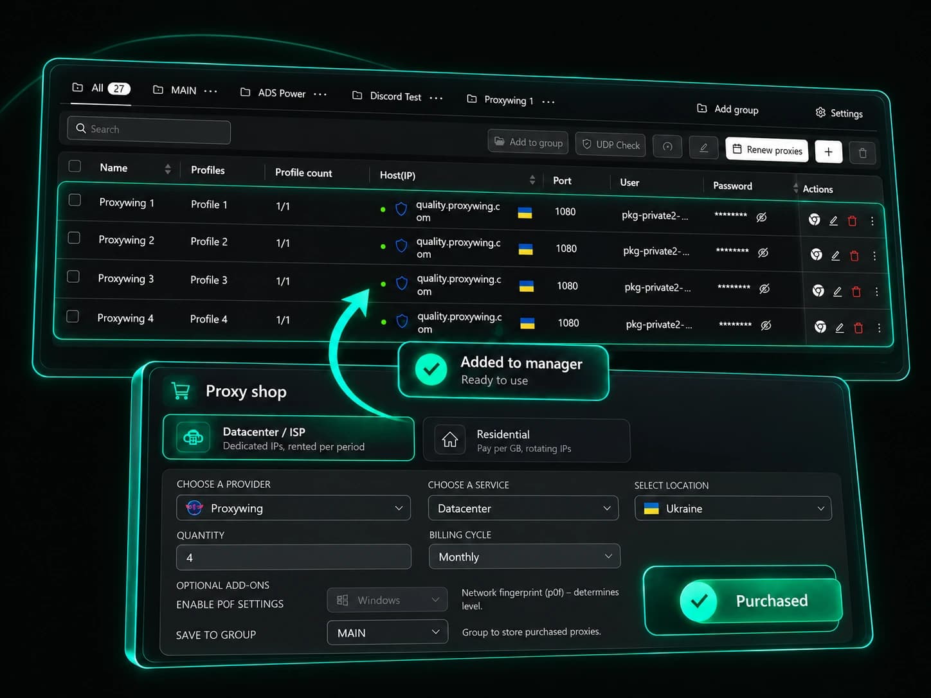Click the toolbar trash delete icon

coord(863,153)
